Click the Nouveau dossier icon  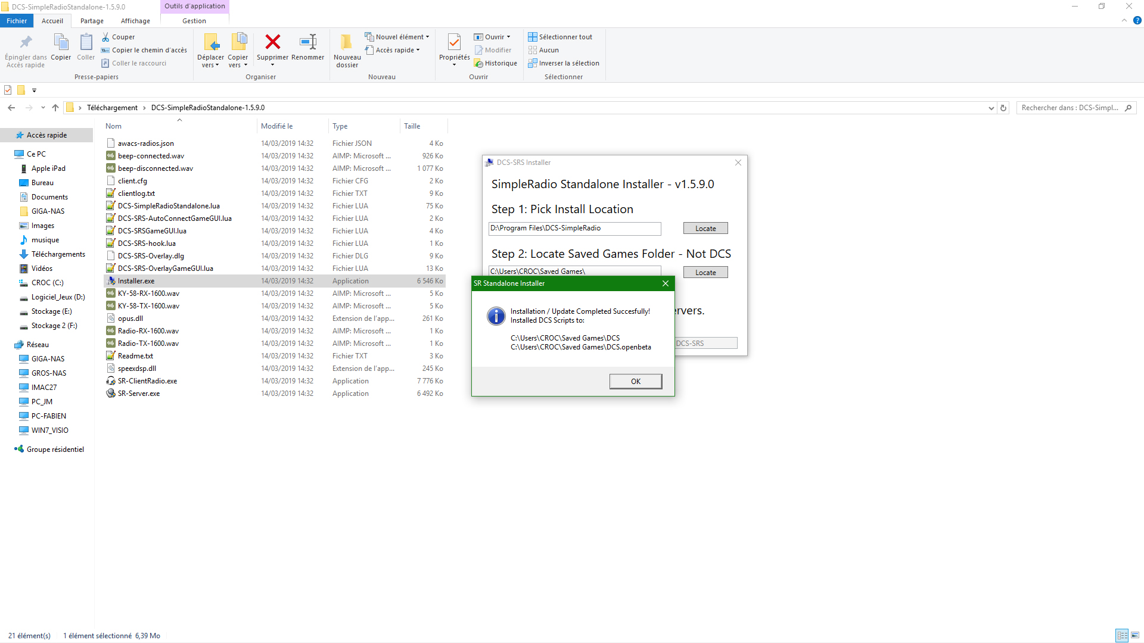[x=347, y=42]
